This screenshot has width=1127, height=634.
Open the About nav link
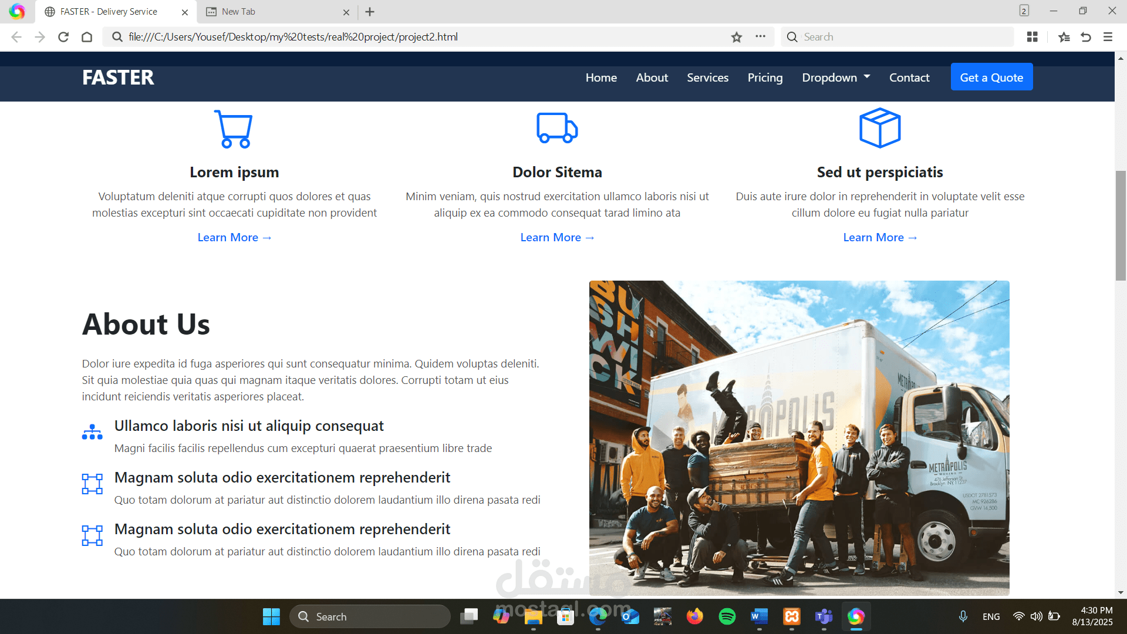[x=652, y=77]
